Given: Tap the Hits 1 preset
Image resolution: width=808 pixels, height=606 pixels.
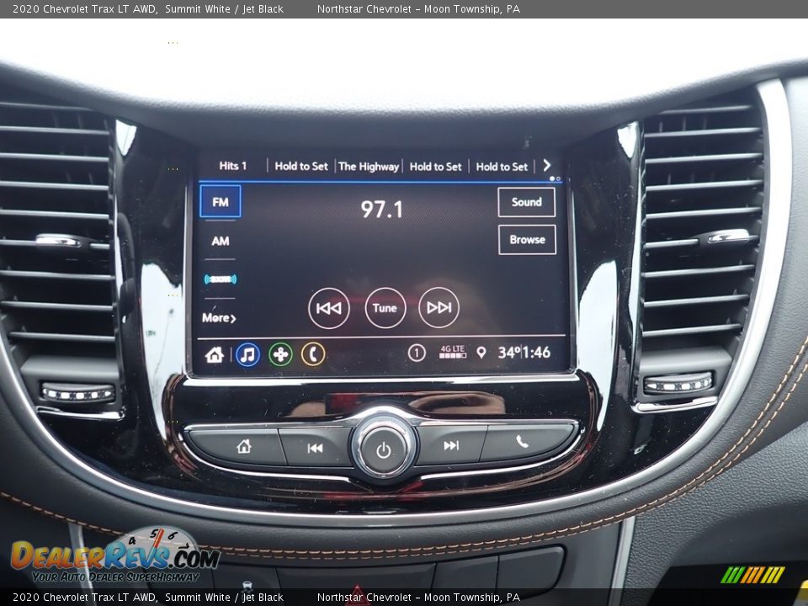Looking at the screenshot, I should tap(233, 166).
